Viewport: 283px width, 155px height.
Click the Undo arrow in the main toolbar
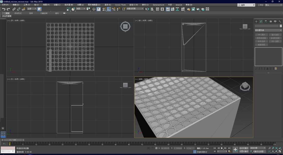coord(4,9)
